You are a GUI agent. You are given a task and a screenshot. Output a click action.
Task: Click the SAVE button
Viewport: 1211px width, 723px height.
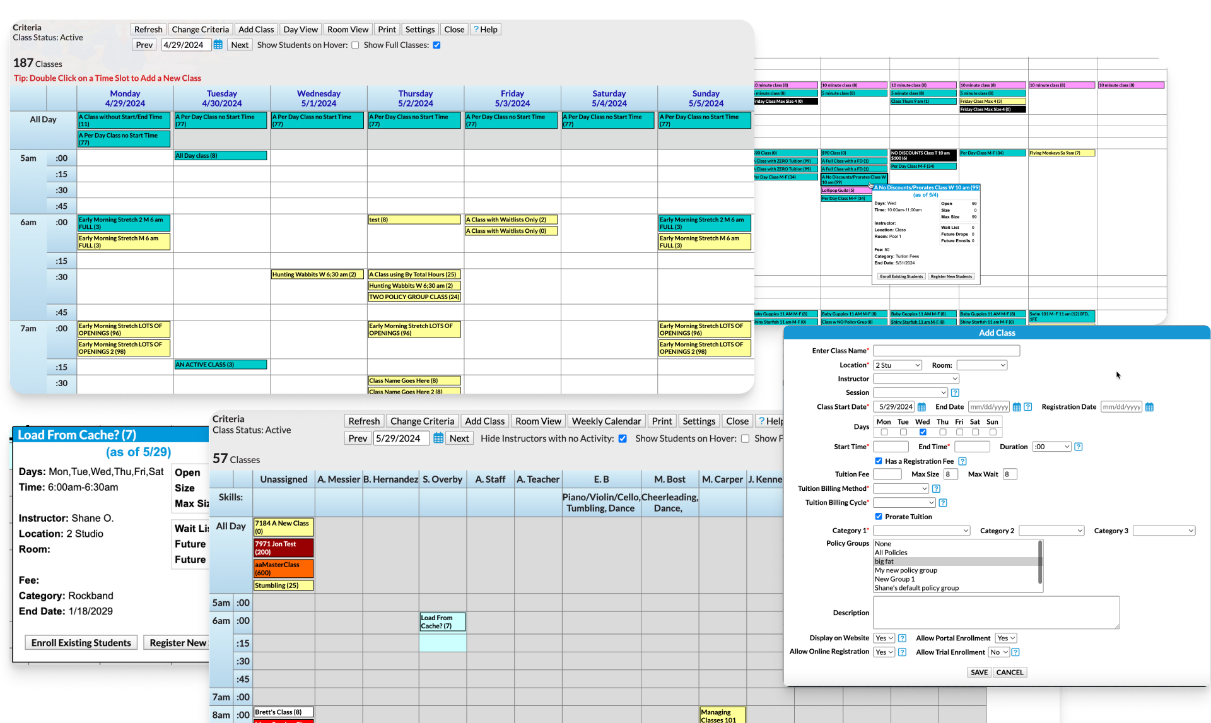pos(979,672)
